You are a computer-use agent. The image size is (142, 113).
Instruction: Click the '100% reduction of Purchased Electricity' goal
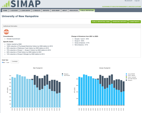pyautogui.click(x=30, y=46)
